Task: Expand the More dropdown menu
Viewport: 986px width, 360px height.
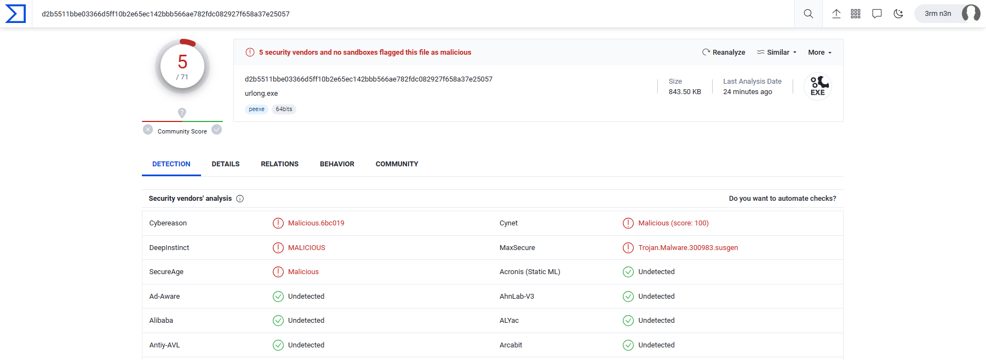Action: coord(820,53)
